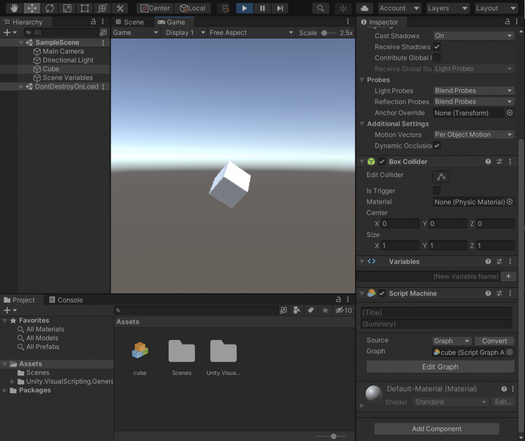Switch to the Console tab
Viewport: 525px width, 441px height.
pos(66,299)
